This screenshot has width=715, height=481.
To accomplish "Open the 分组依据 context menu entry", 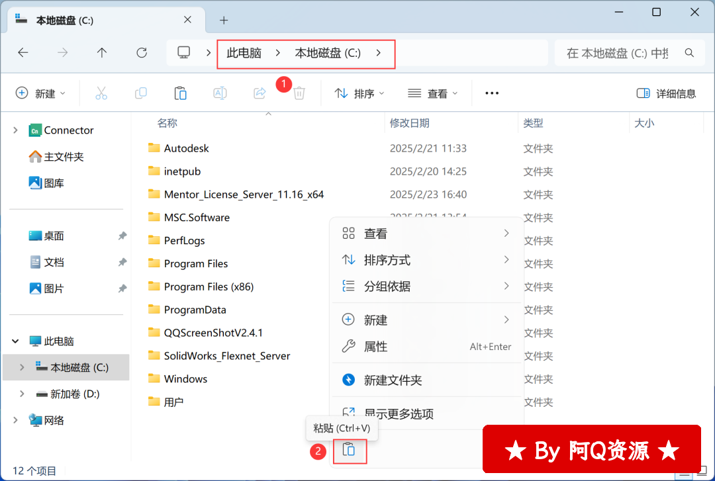I will (x=426, y=286).
